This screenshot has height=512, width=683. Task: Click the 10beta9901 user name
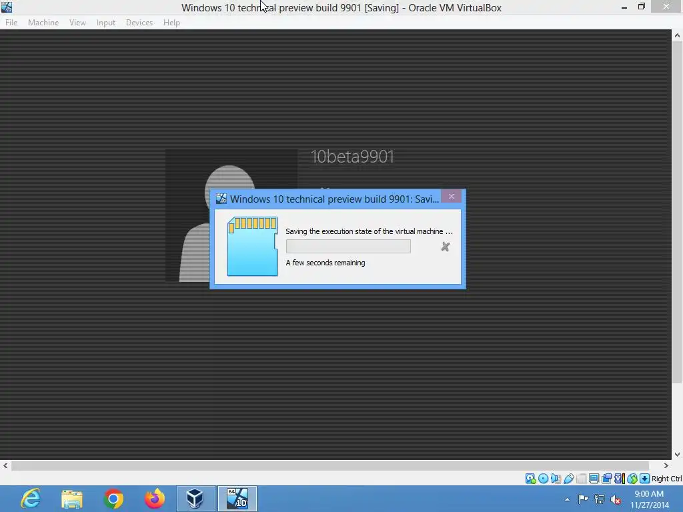(352, 157)
